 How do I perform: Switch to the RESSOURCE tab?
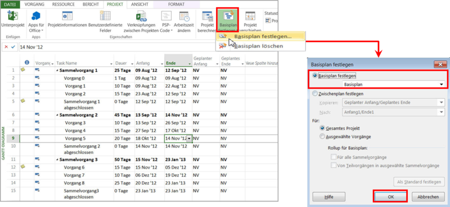[64, 4]
